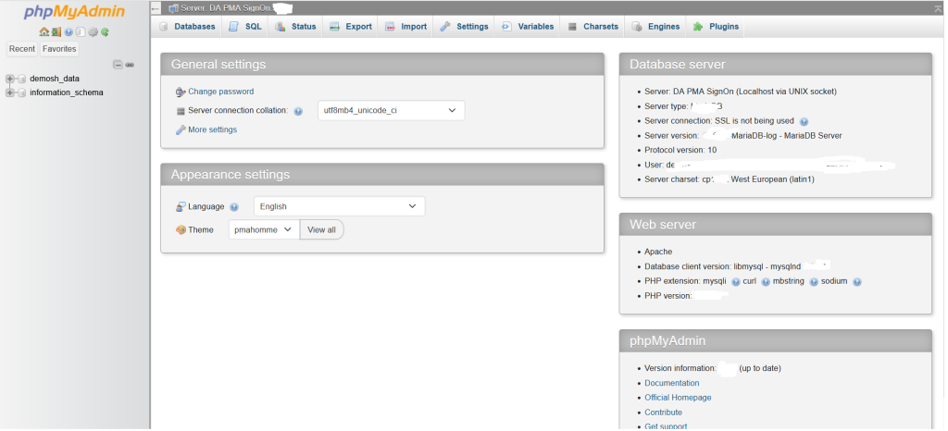Expand the information_schema database tree node

click(x=9, y=92)
